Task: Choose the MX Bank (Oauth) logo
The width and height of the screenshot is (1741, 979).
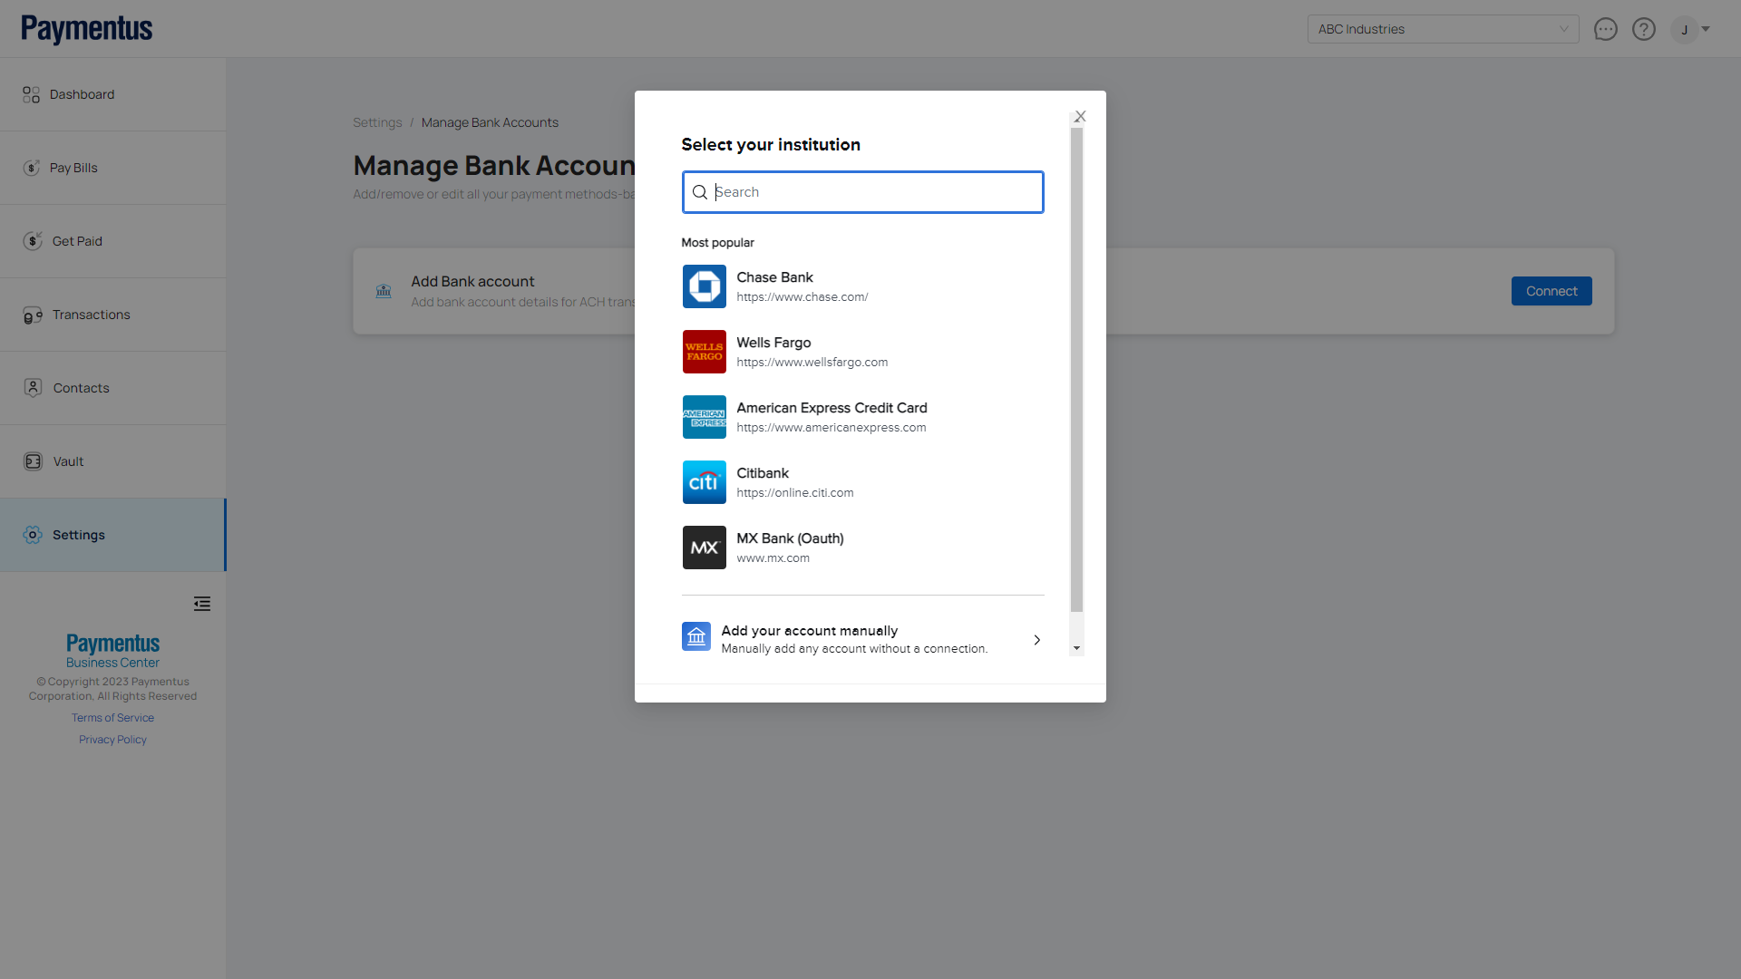Action: coord(704,548)
